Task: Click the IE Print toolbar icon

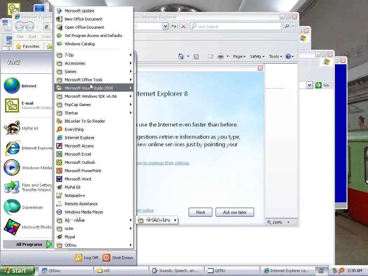Action: pos(220,56)
